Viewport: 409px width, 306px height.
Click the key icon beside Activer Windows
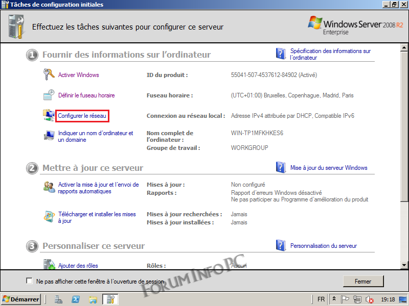pyautogui.click(x=49, y=74)
